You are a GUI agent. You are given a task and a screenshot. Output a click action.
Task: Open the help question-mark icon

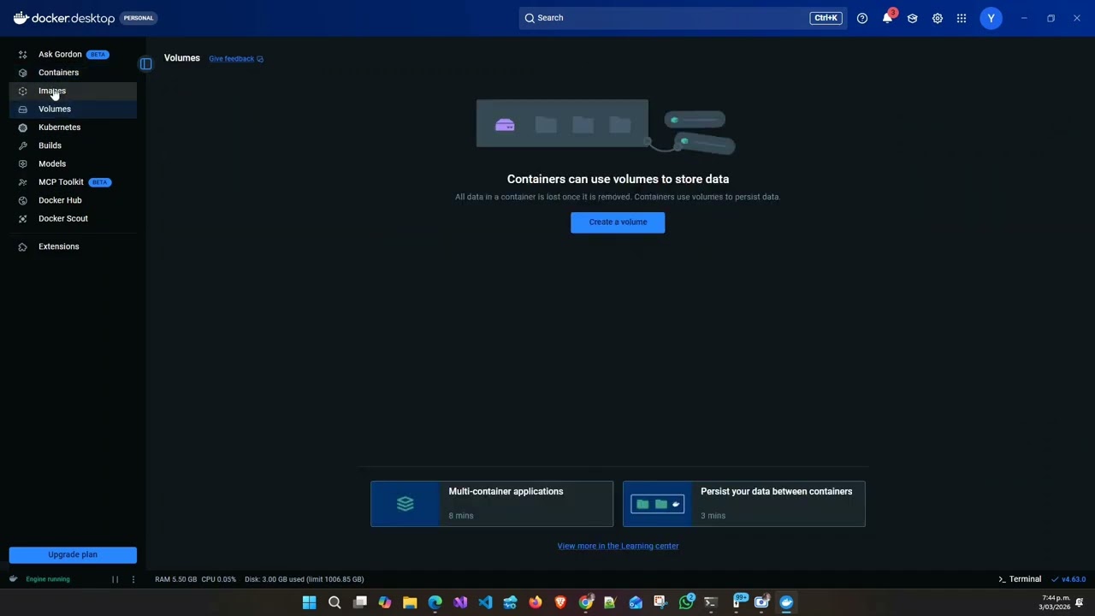[x=862, y=18]
